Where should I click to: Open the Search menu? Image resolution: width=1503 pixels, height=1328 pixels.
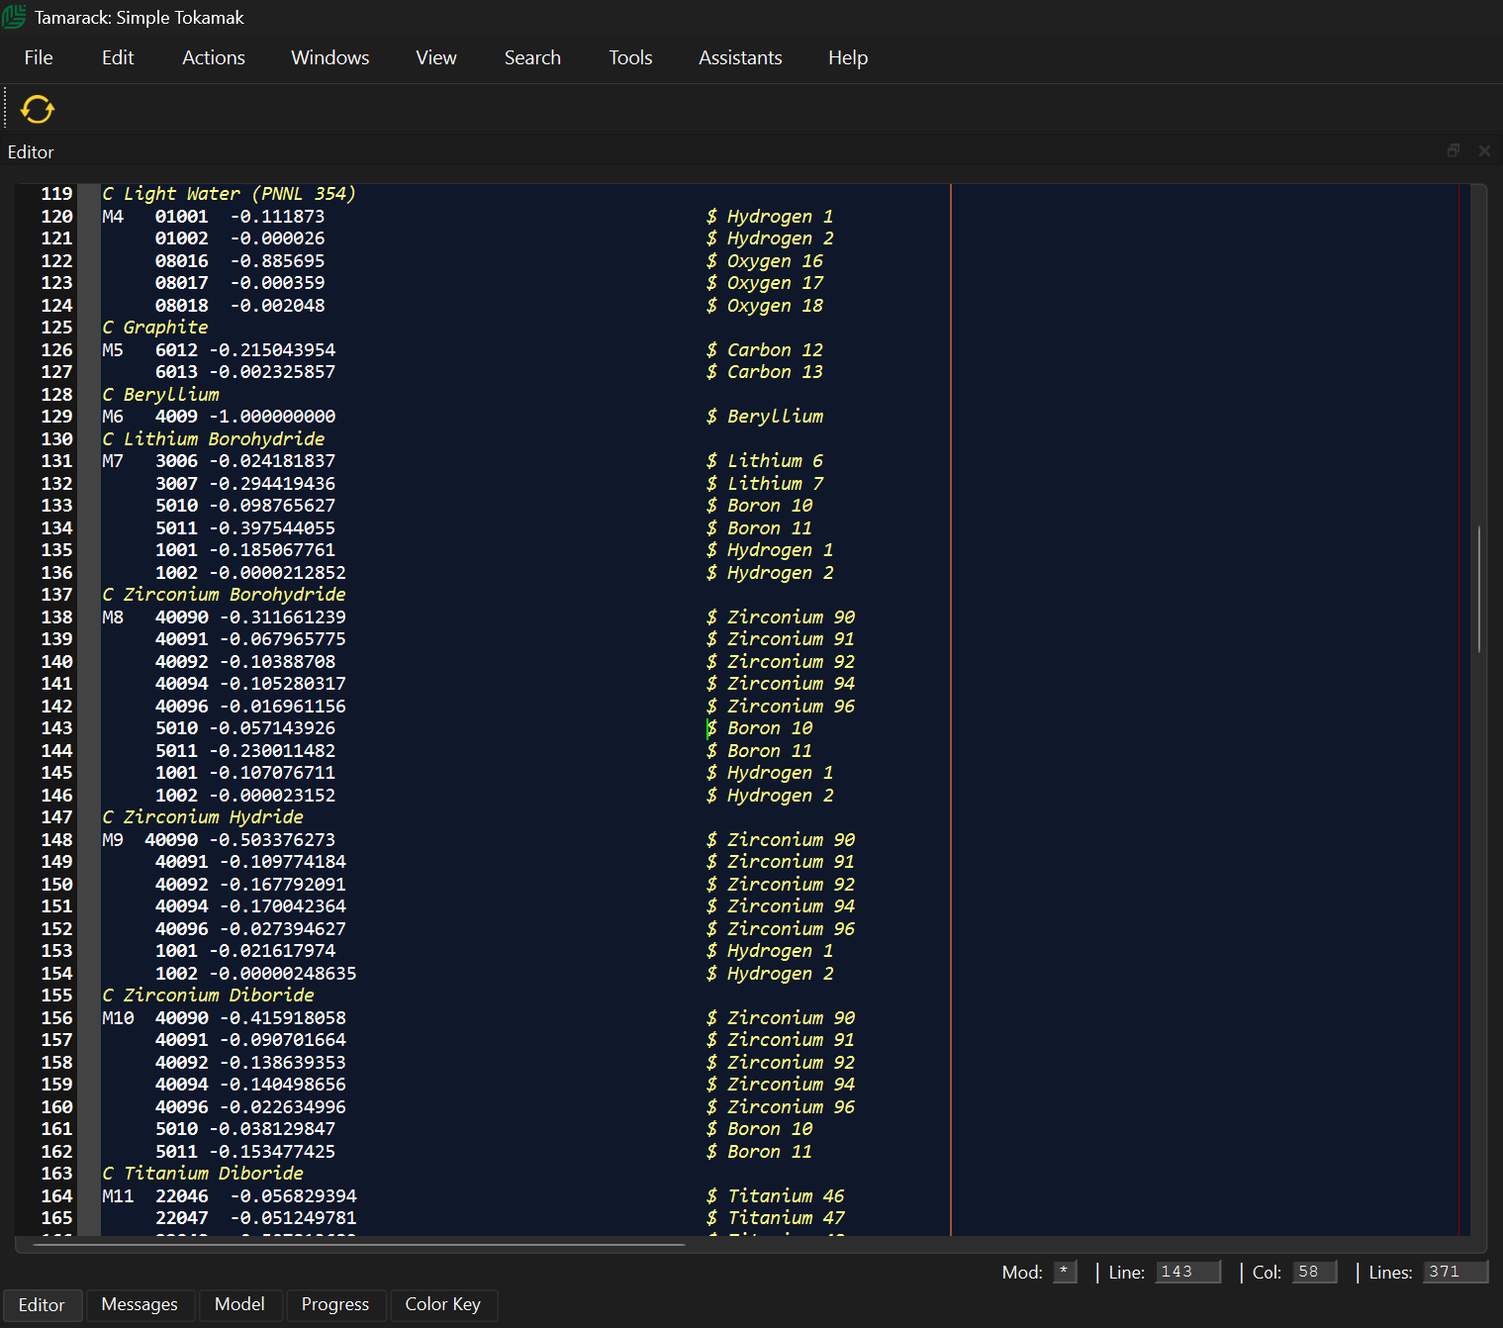click(532, 57)
